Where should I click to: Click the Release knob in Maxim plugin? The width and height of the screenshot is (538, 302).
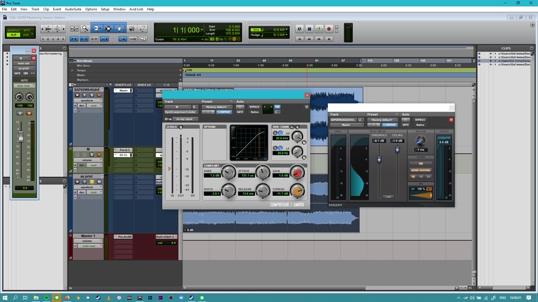tap(420, 140)
